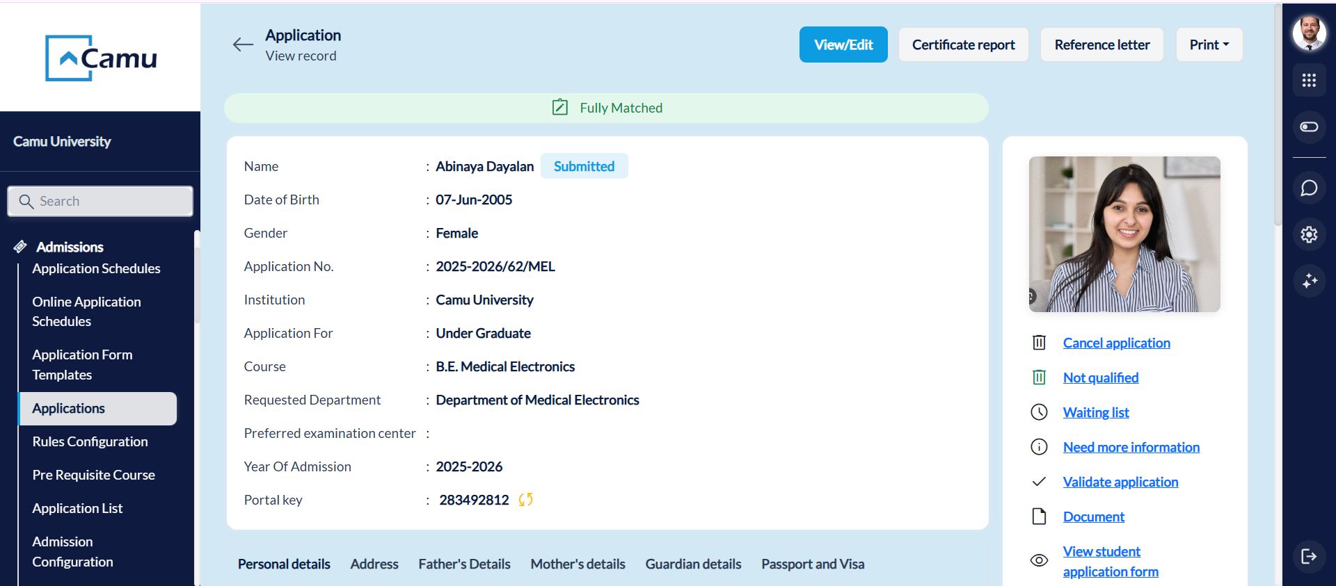Image resolution: width=1336 pixels, height=586 pixels.
Task: Click the user profile avatar
Action: (1309, 33)
